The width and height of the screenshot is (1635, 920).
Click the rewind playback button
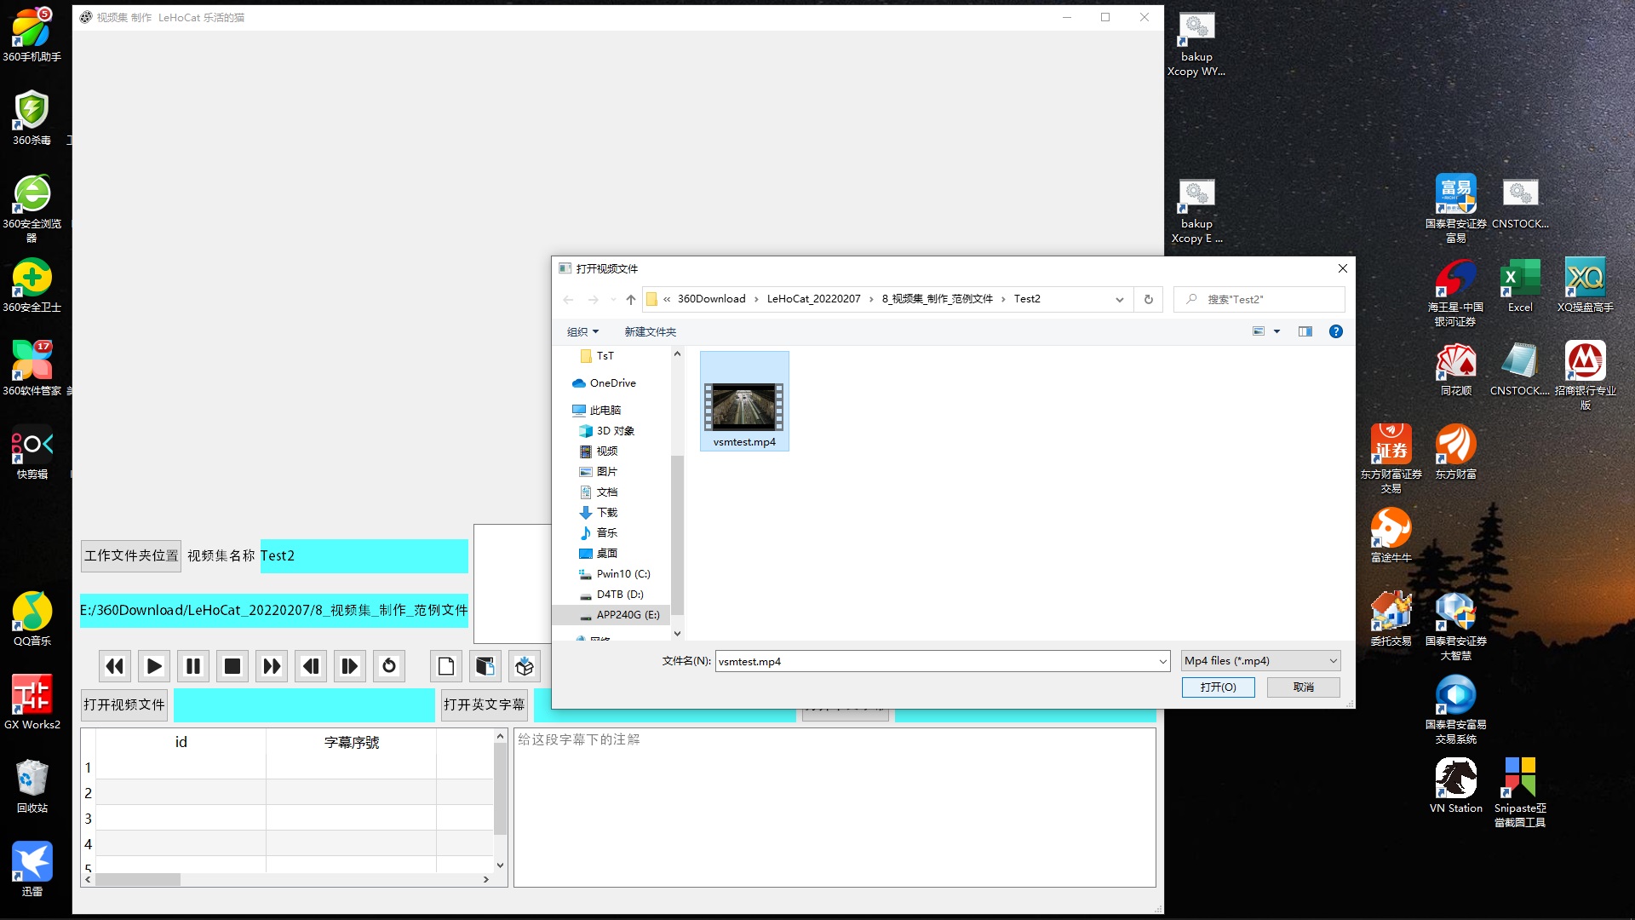(x=114, y=666)
